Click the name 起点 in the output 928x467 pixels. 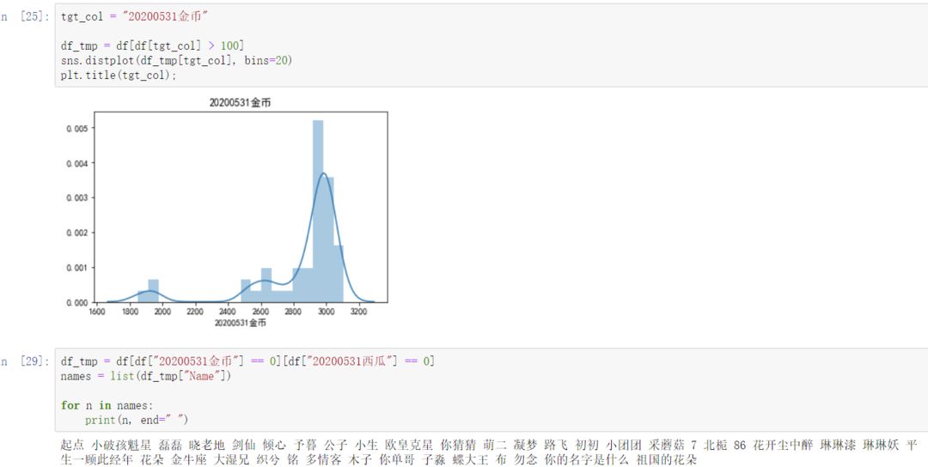(x=73, y=445)
